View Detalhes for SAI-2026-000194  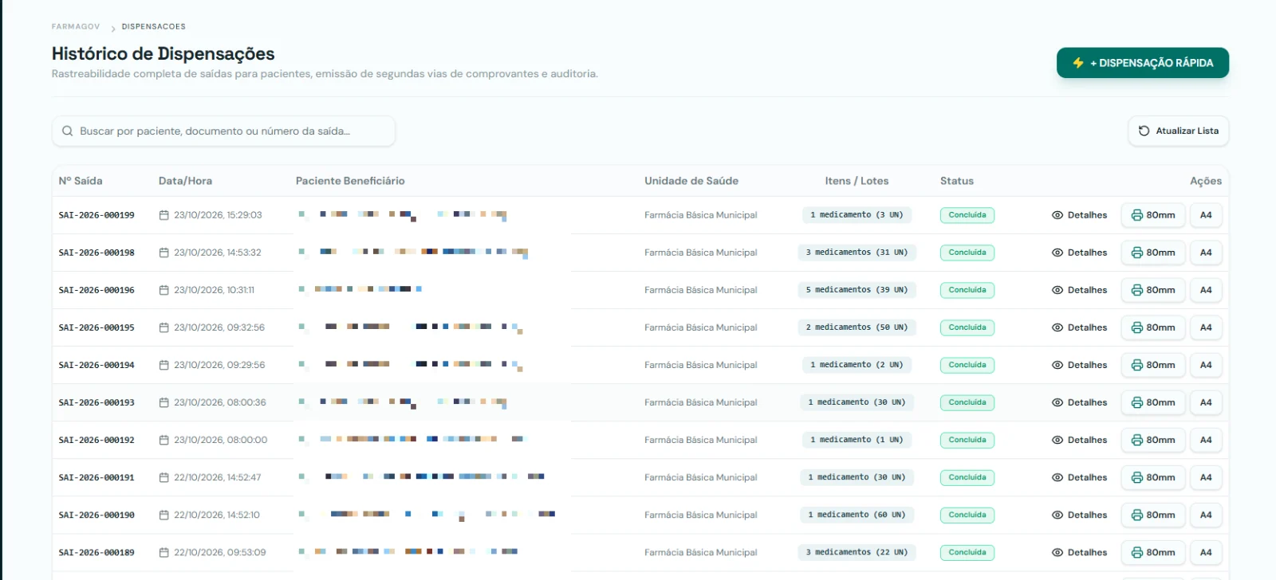coord(1079,365)
